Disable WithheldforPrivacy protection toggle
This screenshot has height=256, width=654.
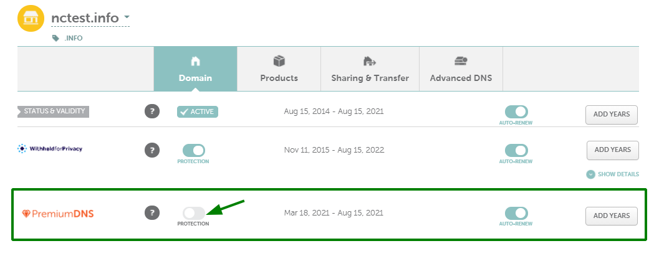193,151
